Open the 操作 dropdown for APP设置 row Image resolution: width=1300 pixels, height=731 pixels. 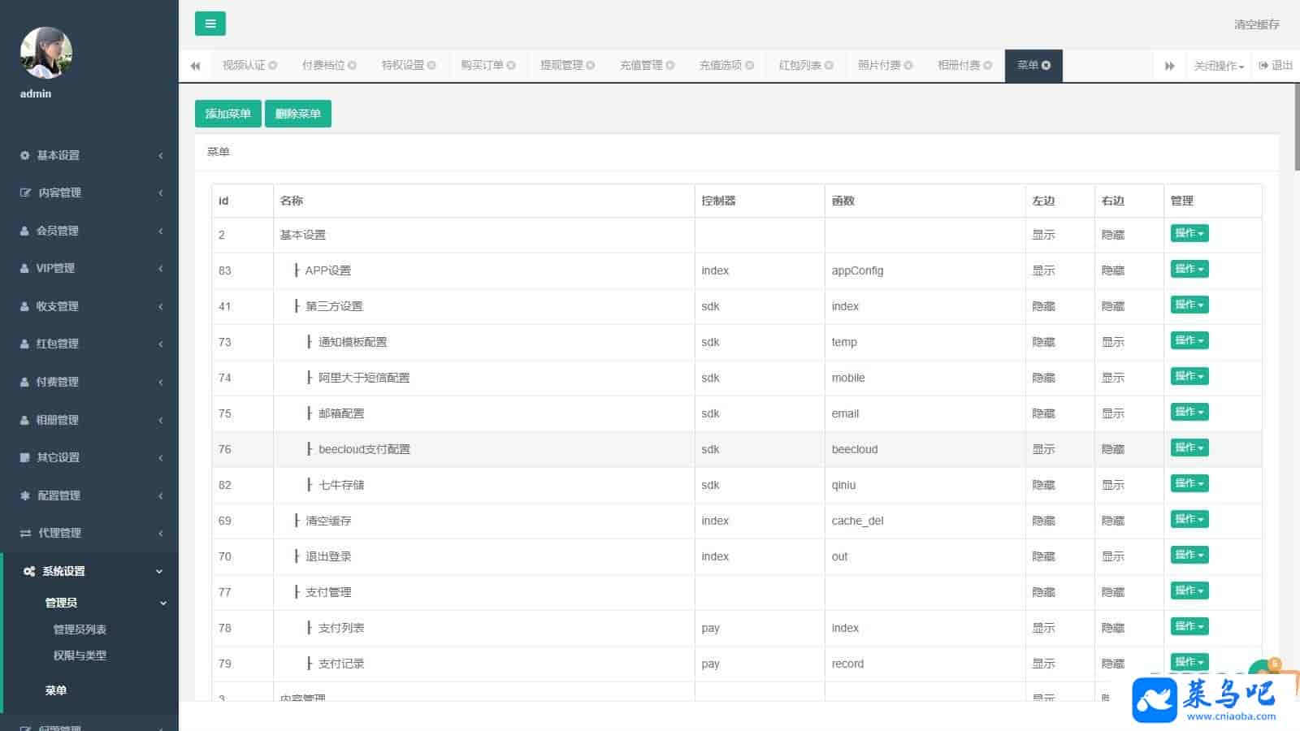[1189, 269]
